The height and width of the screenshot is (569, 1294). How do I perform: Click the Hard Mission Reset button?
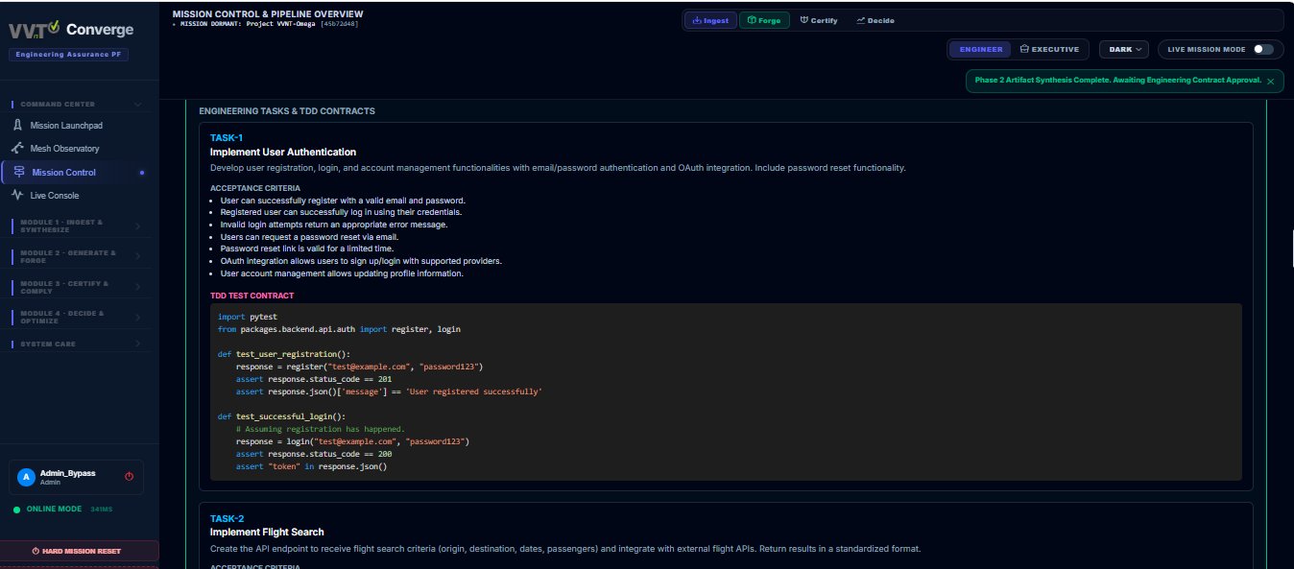pyautogui.click(x=77, y=551)
